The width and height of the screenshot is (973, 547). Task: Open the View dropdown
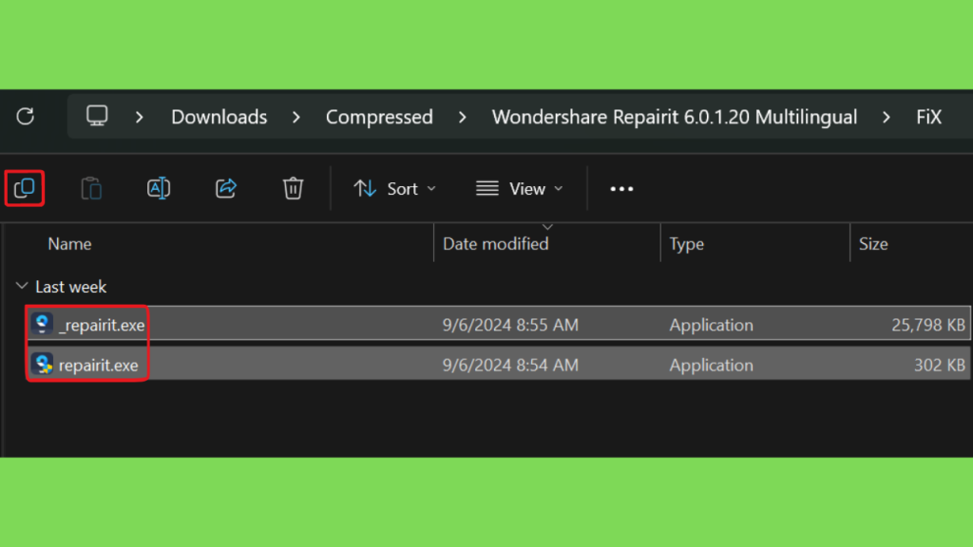pos(520,189)
